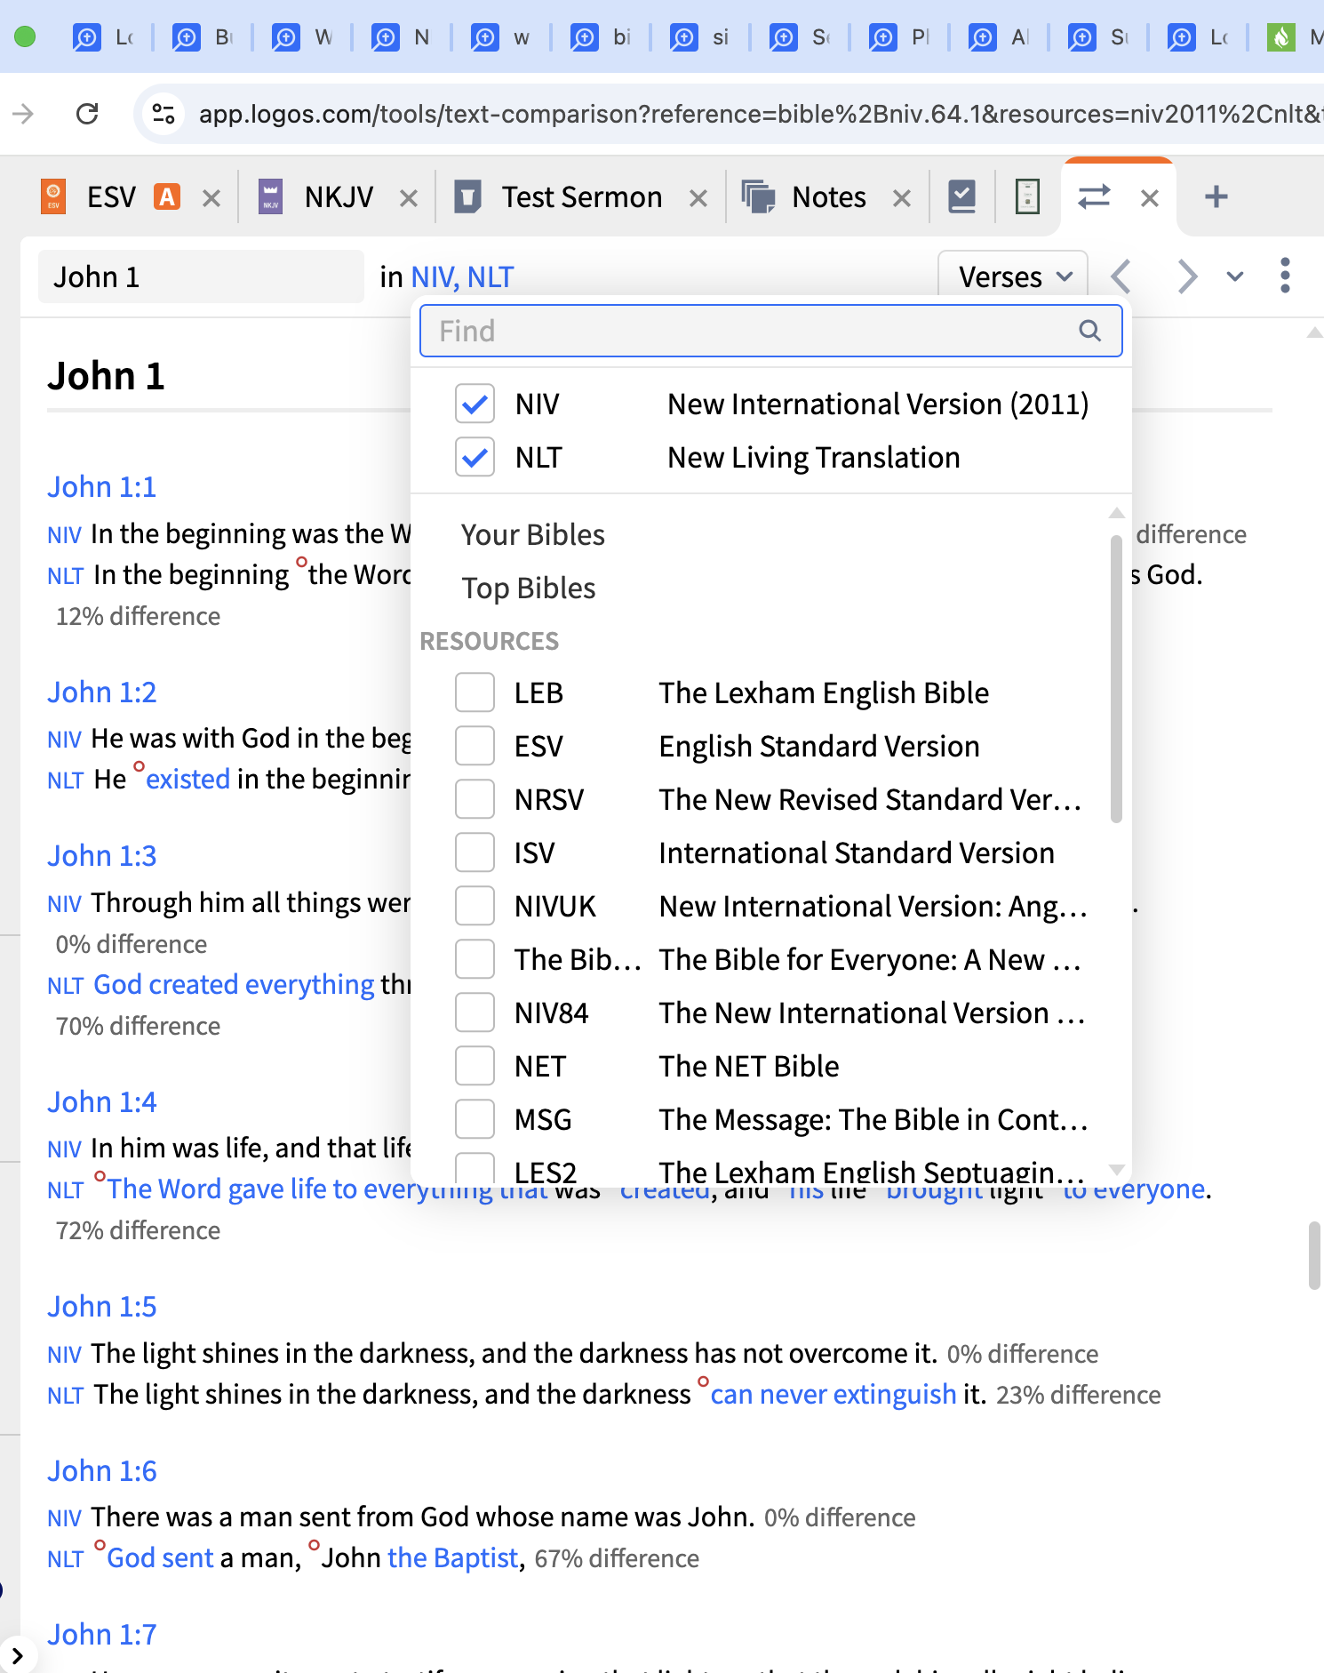The image size is (1324, 1673).
Task: Click the main page scrollbar thumb
Action: (x=1314, y=1255)
